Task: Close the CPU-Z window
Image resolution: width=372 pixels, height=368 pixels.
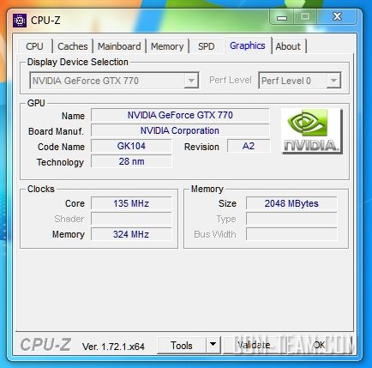Action: [x=337, y=16]
